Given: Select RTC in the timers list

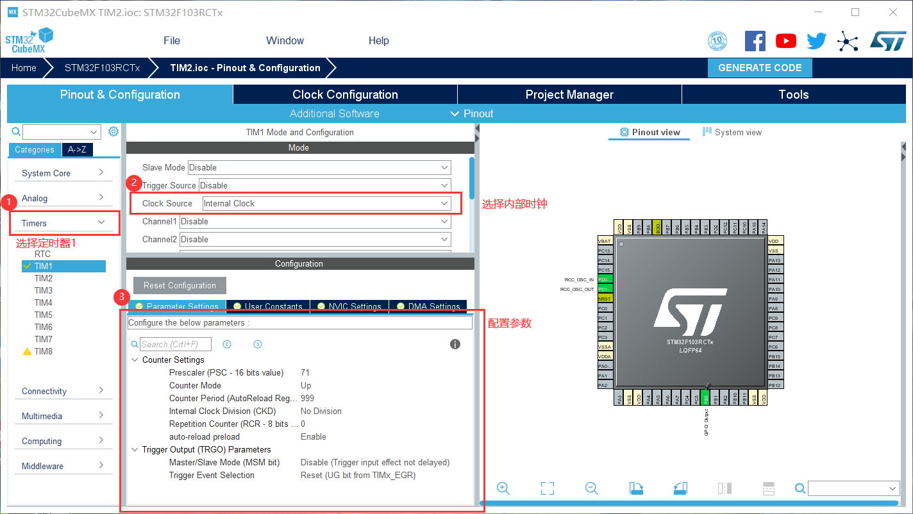Looking at the screenshot, I should point(42,254).
